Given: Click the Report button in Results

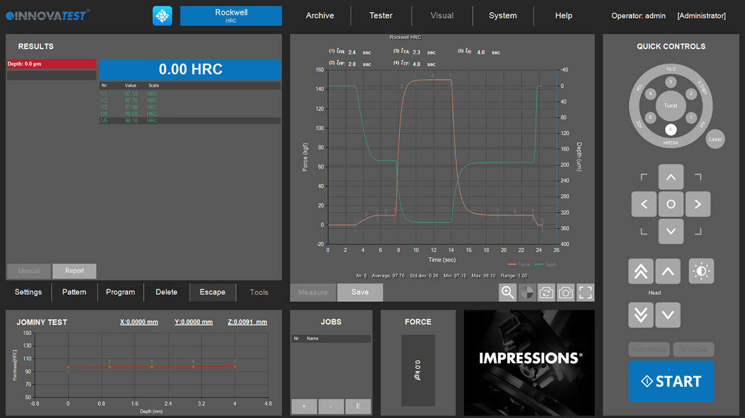Looking at the screenshot, I should (x=74, y=271).
